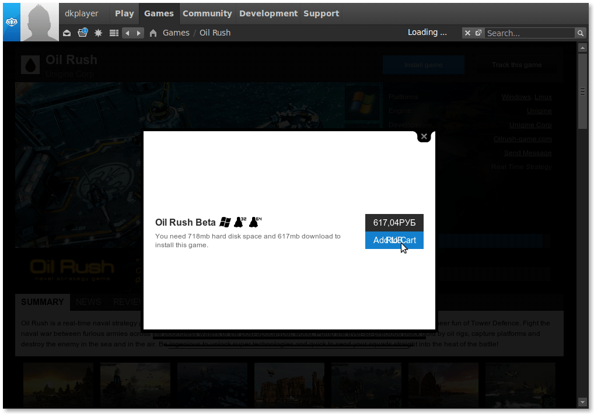Viewport: 594px width, 414px height.
Task: Click the Track this game button
Action: tap(517, 65)
